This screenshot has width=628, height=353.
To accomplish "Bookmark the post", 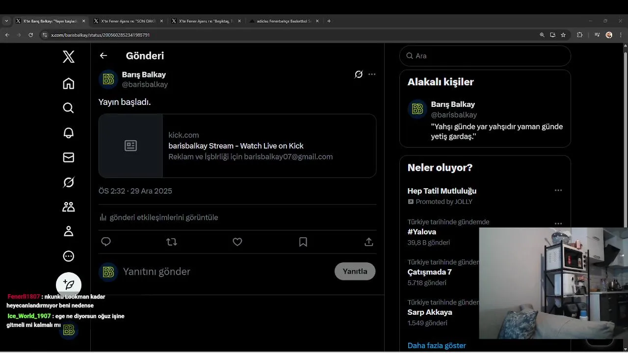I will pyautogui.click(x=303, y=242).
